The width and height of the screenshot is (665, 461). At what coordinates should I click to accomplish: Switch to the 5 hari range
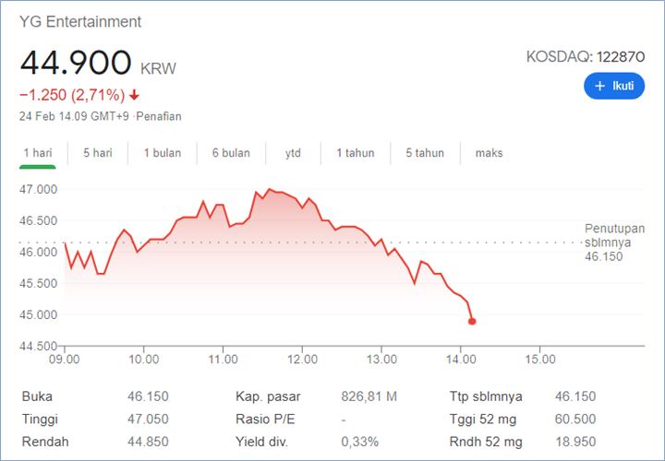point(97,153)
